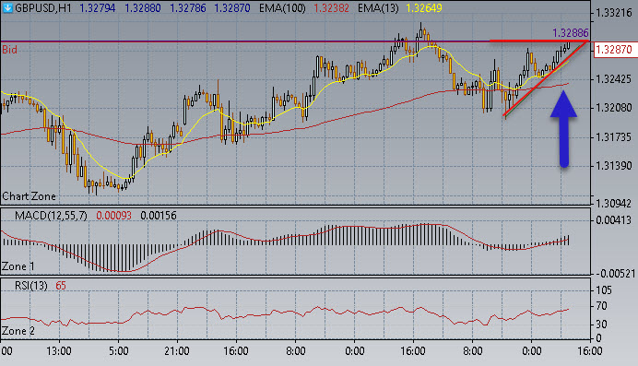
Task: Click the rising red trendline near the latest candles
Action: [x=545, y=78]
